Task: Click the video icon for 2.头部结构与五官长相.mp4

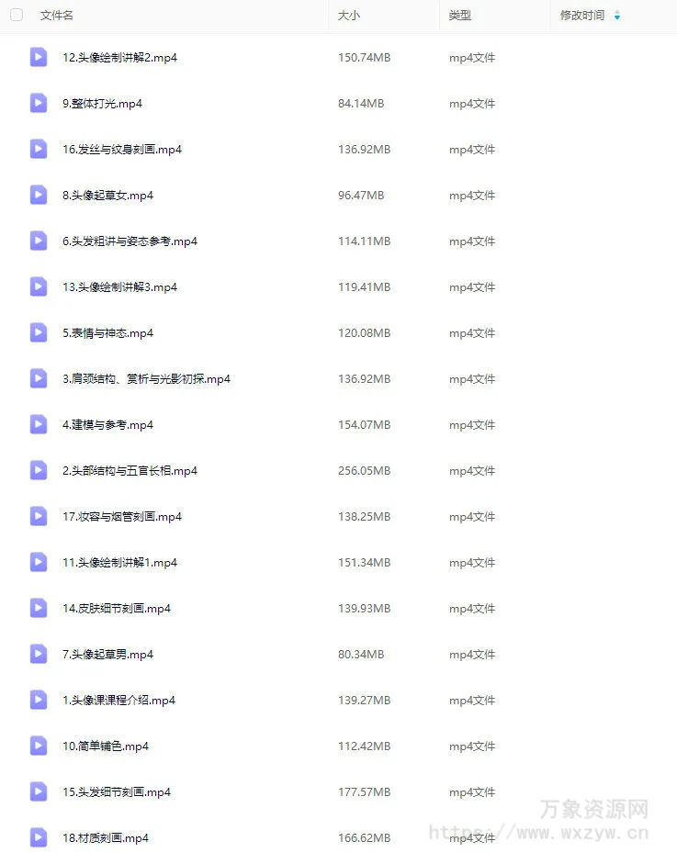Action: 38,471
